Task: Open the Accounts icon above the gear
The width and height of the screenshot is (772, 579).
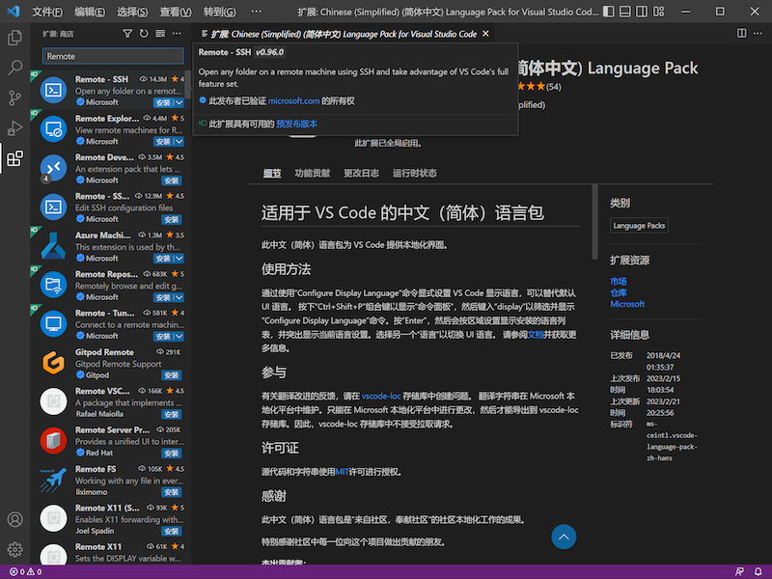Action: (x=14, y=518)
